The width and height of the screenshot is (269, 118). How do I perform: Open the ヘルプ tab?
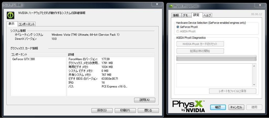(207, 15)
